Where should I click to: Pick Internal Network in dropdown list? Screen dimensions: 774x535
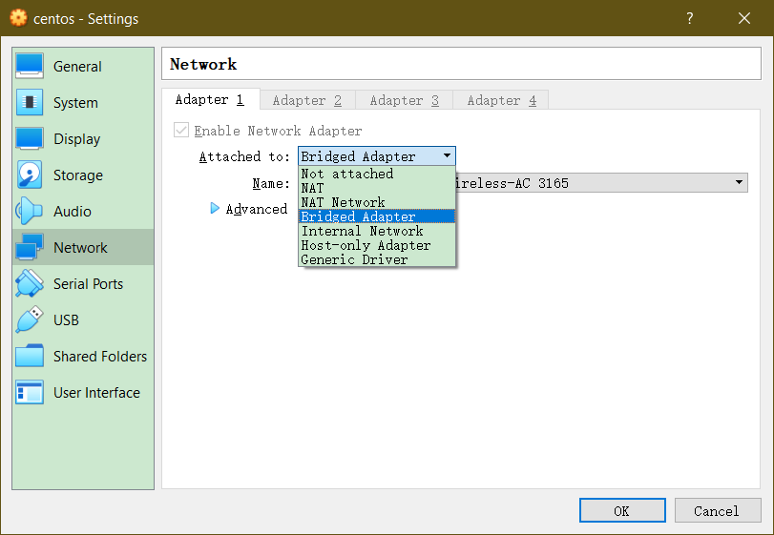pyautogui.click(x=362, y=231)
